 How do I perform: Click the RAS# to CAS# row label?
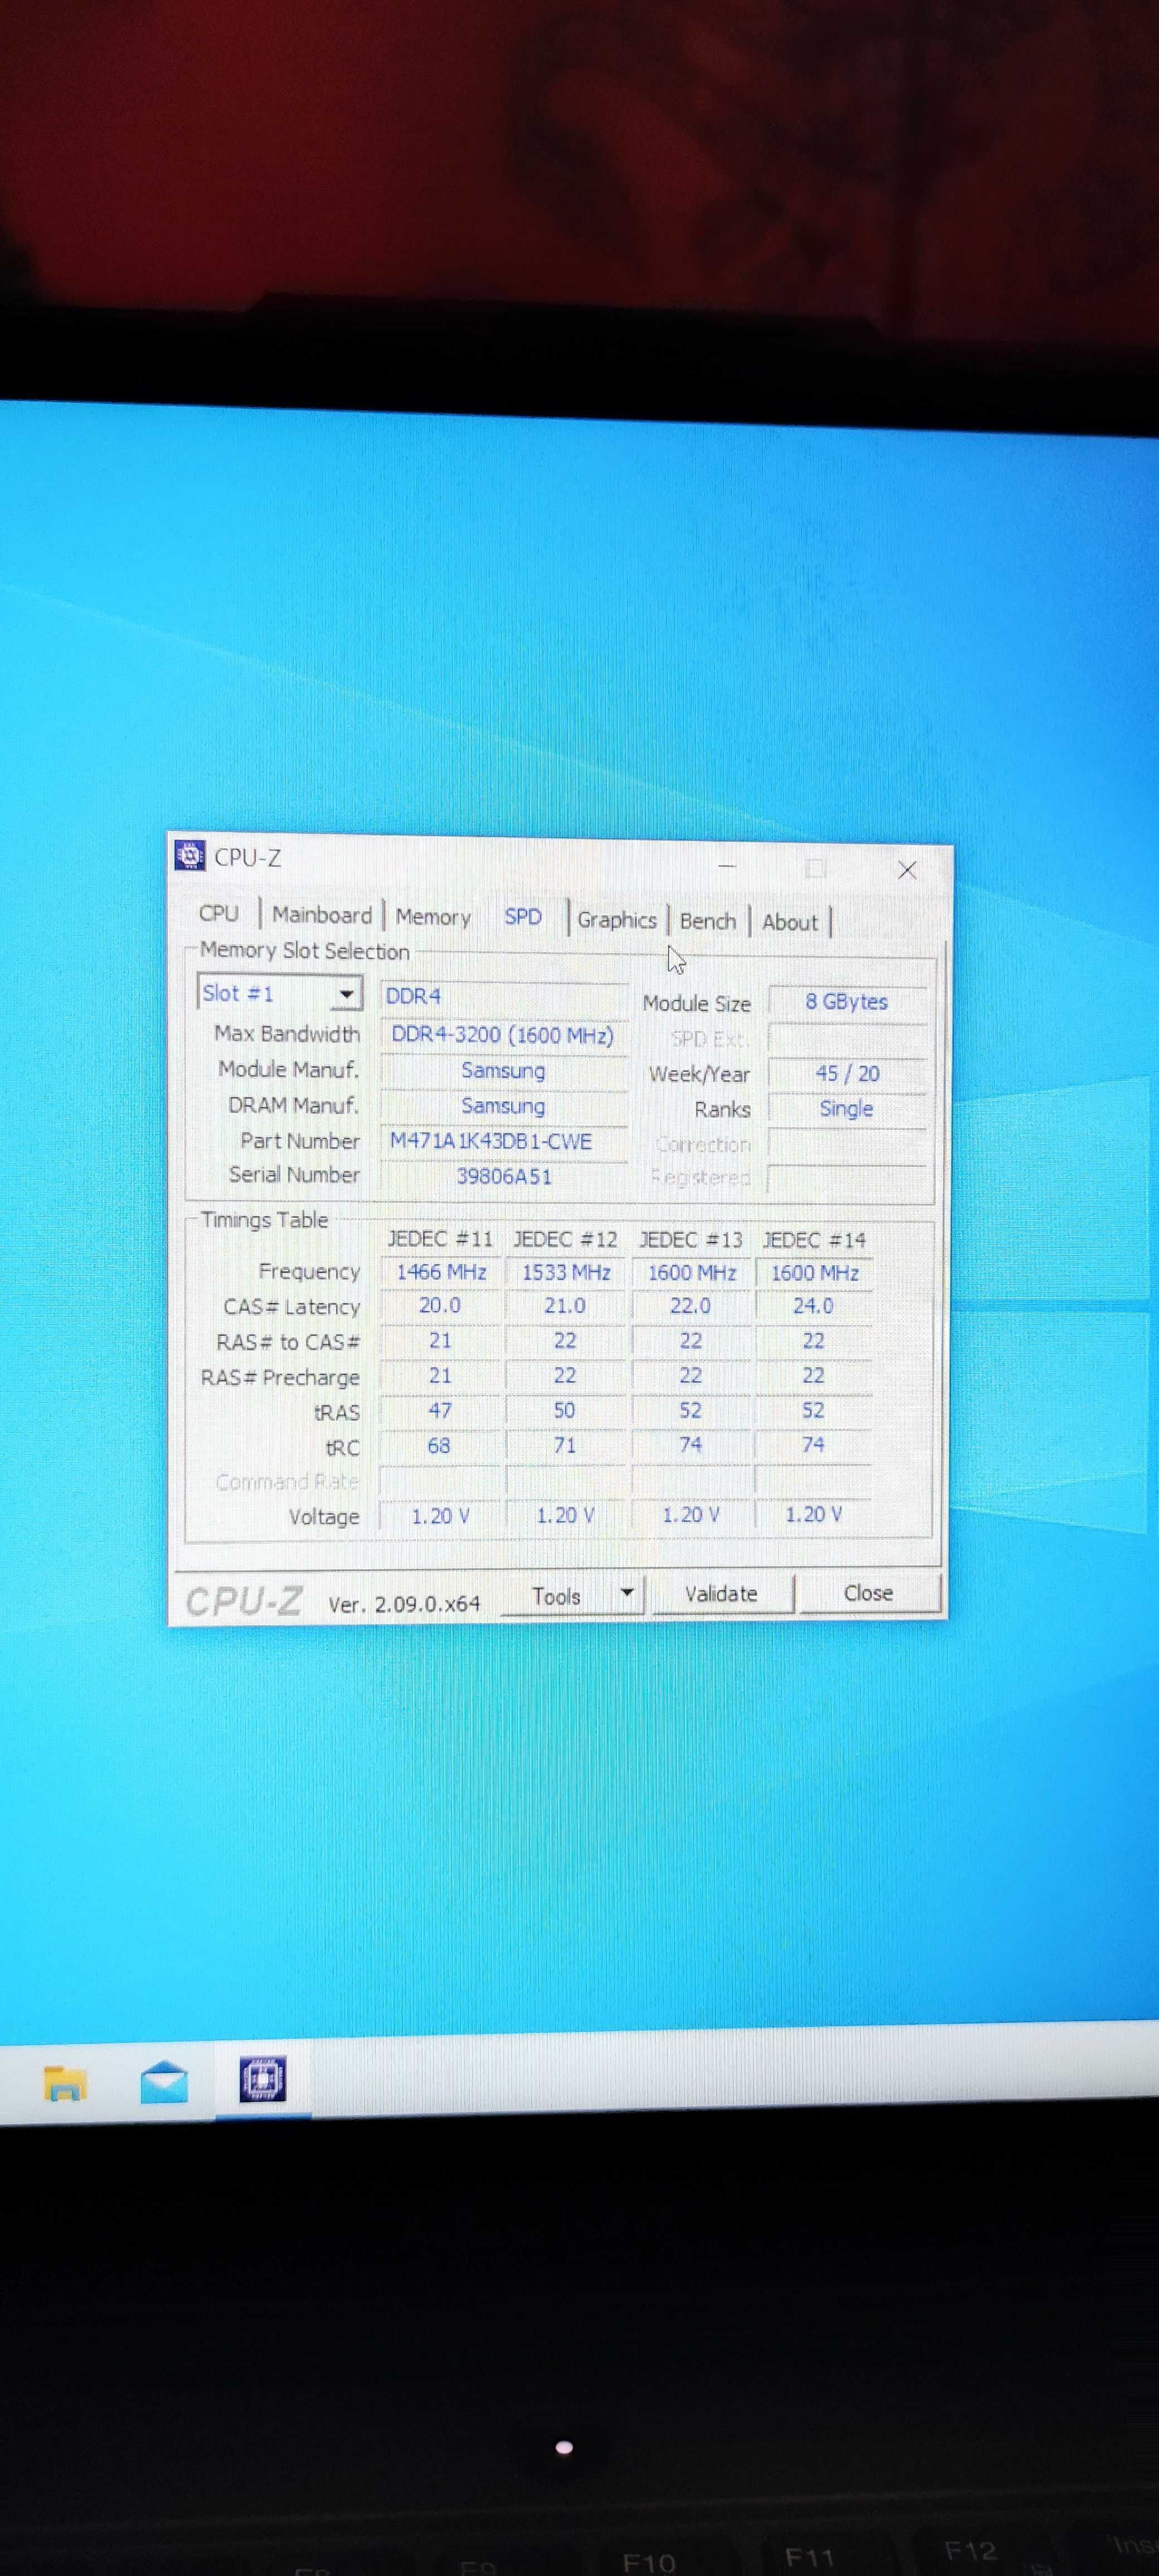point(288,1343)
